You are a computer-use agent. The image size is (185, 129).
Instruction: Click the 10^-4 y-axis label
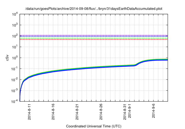click(x=15, y=101)
